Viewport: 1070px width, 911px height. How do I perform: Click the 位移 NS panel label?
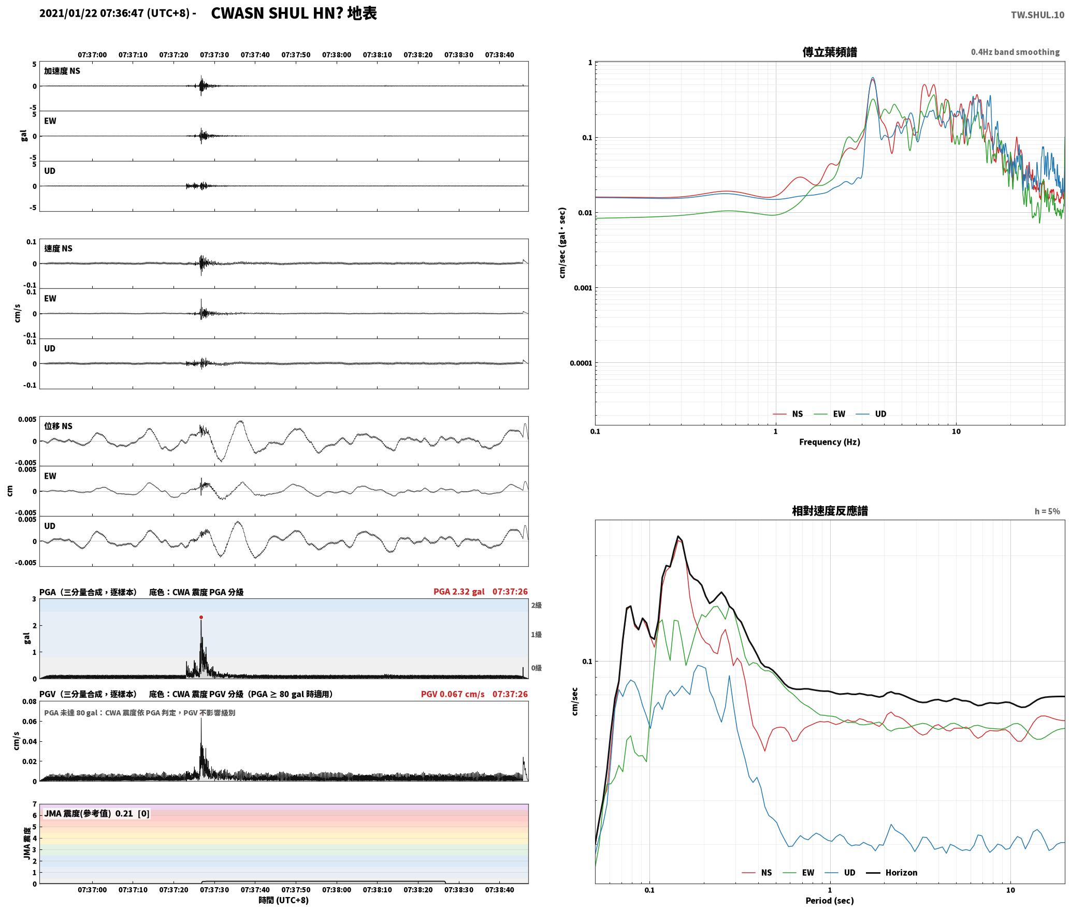[x=58, y=426]
